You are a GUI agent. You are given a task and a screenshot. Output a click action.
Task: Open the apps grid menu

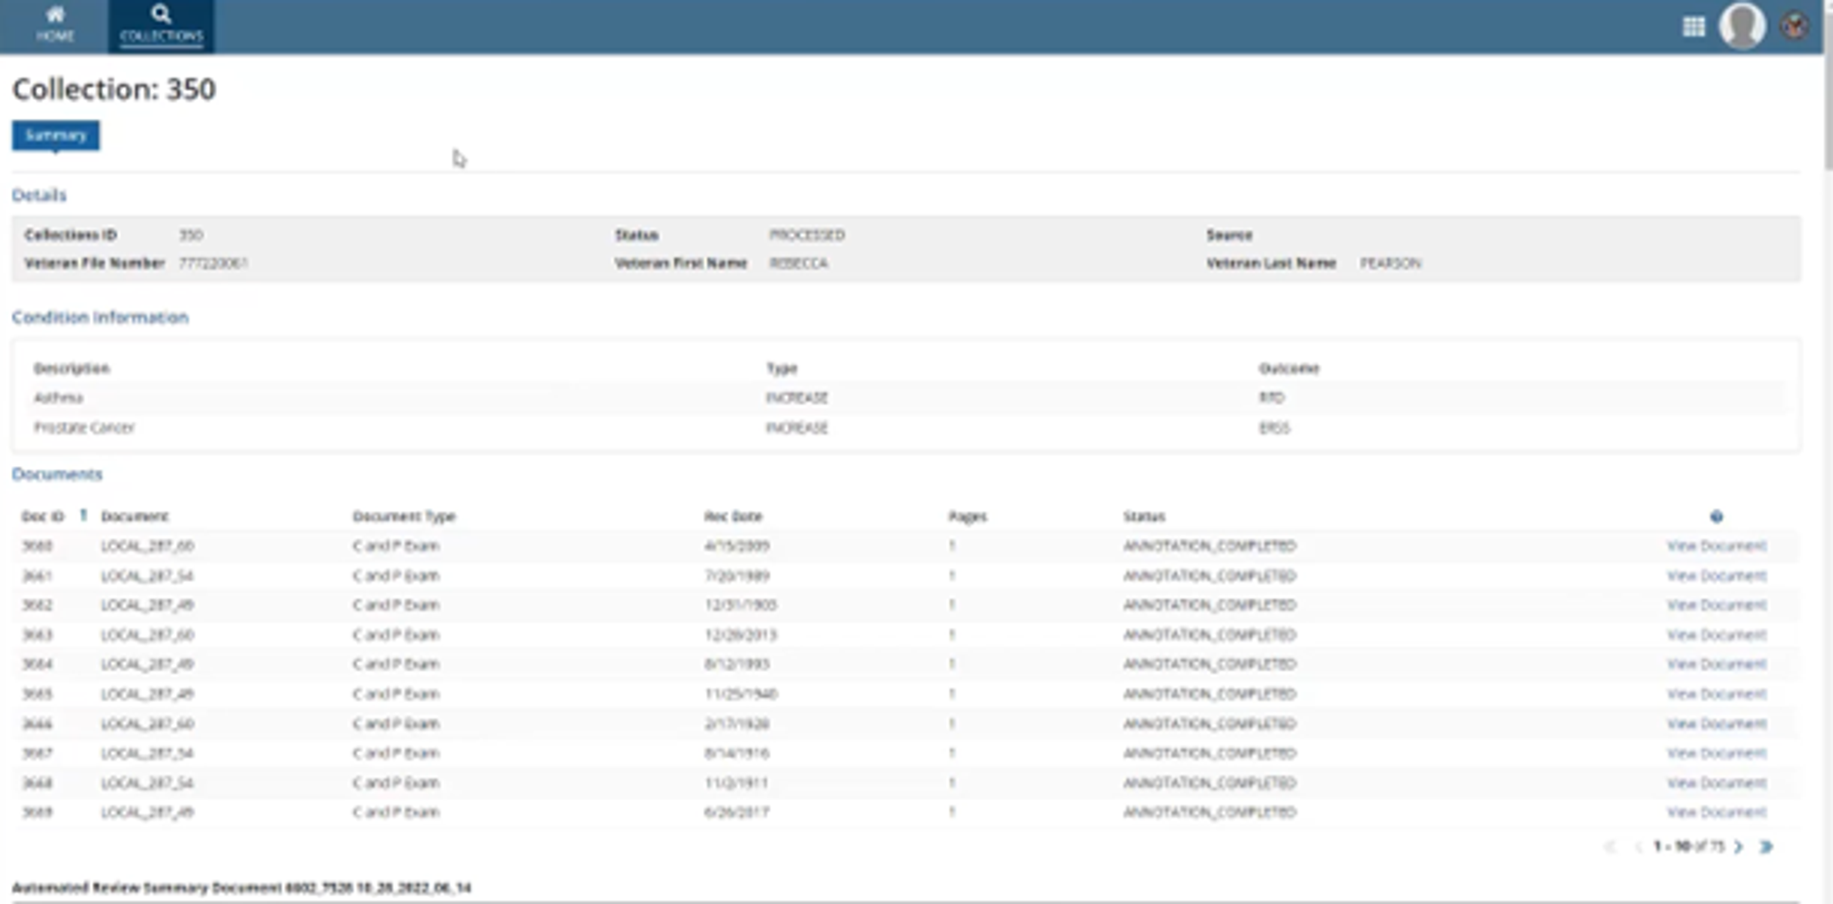tap(1694, 26)
